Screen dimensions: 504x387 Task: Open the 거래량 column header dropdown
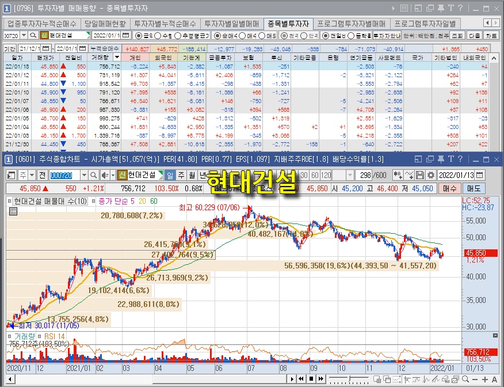pos(117,57)
